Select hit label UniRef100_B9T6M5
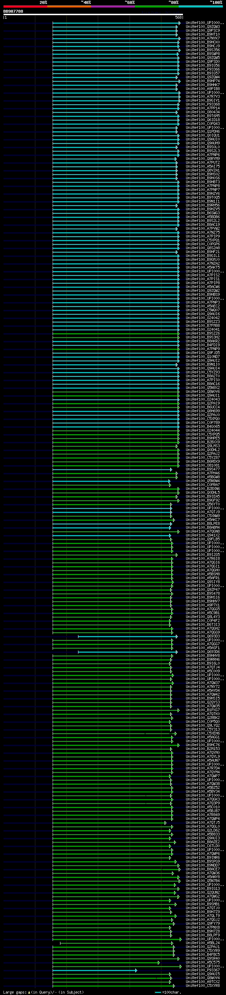The width and height of the screenshot is (226, 995). [203, 116]
